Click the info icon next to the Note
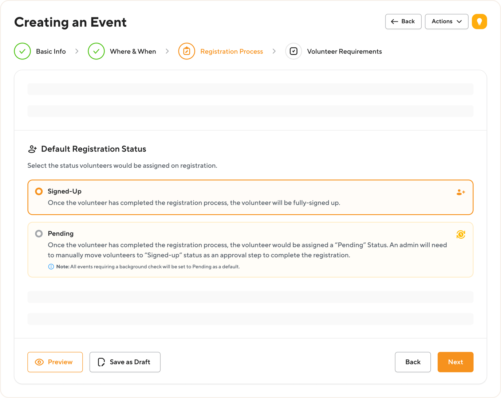Image resolution: width=501 pixels, height=398 pixels. pos(51,266)
